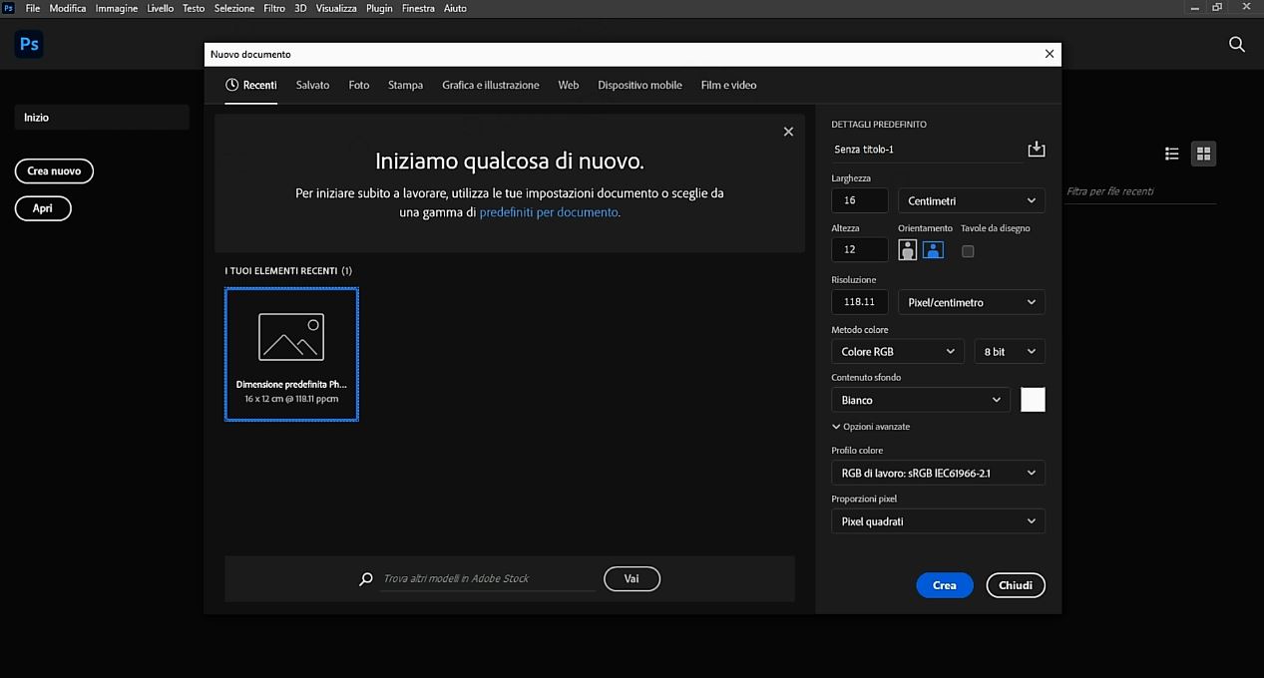This screenshot has width=1264, height=678.
Task: Click the Senza titolo-1 document name field
Action: [926, 150]
